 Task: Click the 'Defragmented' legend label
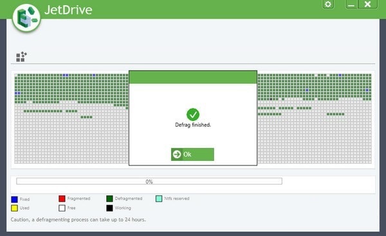[129, 198]
